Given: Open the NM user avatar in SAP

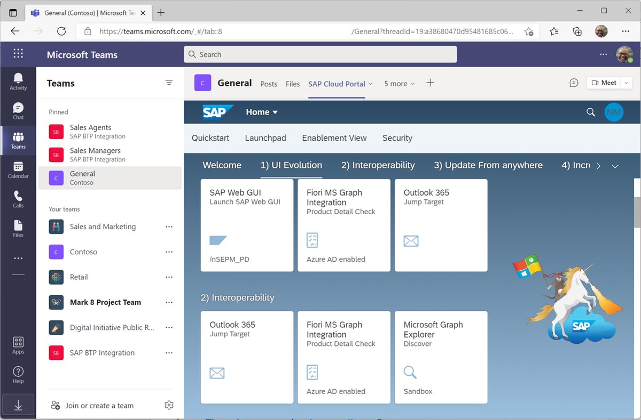Looking at the screenshot, I should pos(614,112).
